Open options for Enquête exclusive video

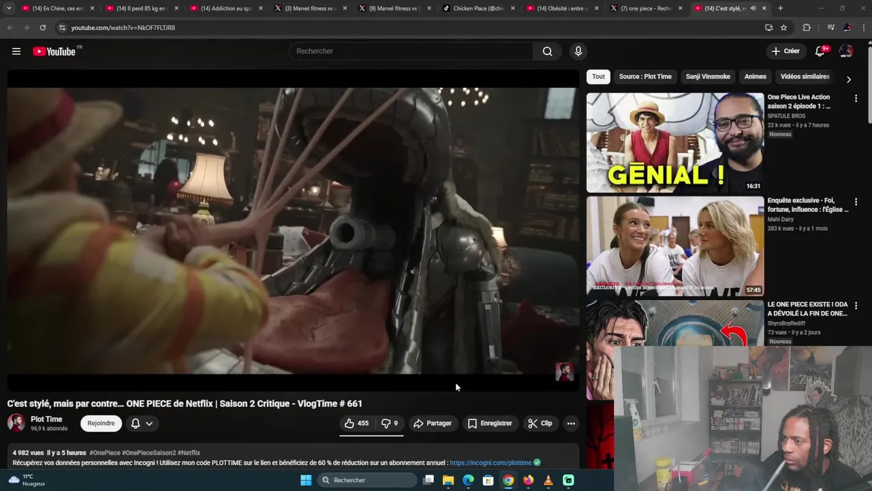pyautogui.click(x=856, y=202)
